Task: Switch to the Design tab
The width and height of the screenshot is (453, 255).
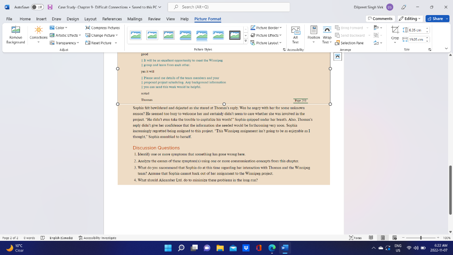Action: pos(73,19)
